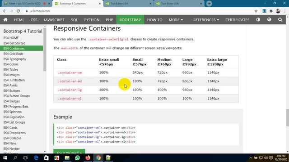Close the Bootstrap 4 Containers tab
The height and width of the screenshot is (162, 289).
pos(100,4)
